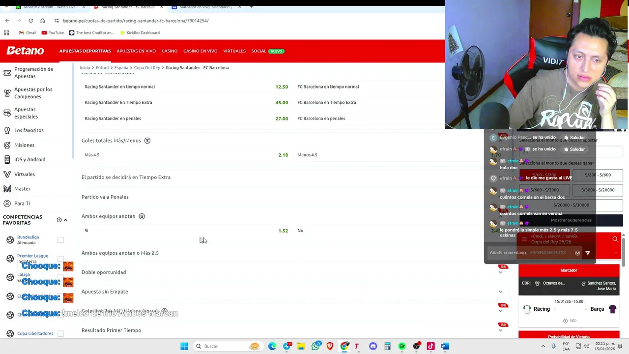The width and height of the screenshot is (629, 354).
Task: Send the chat comment with arrow icon
Action: coord(588,253)
